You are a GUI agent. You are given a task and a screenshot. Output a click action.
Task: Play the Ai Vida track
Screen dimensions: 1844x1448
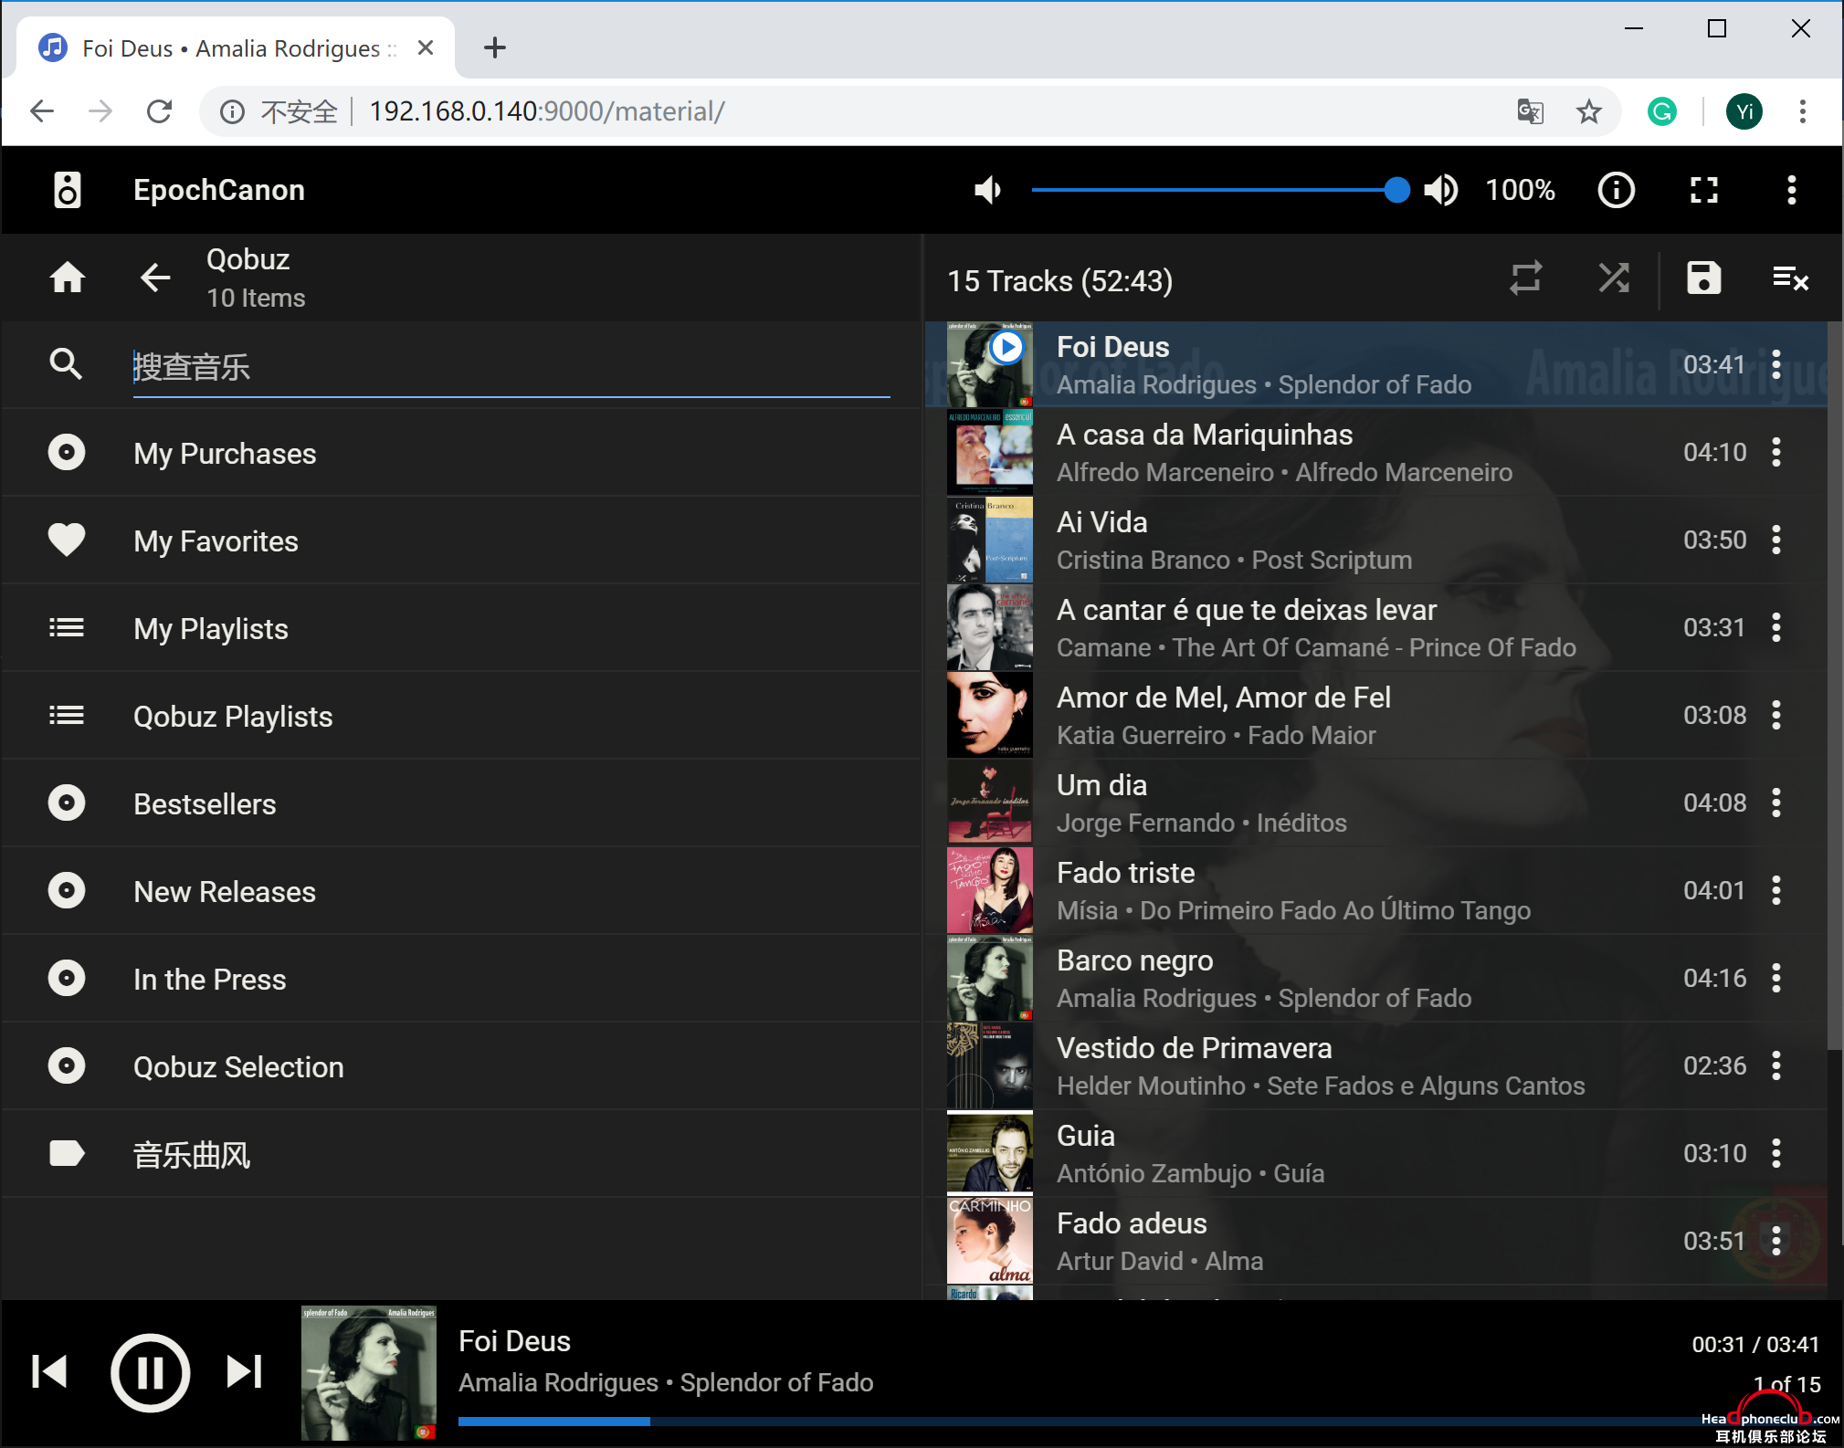click(x=1376, y=540)
